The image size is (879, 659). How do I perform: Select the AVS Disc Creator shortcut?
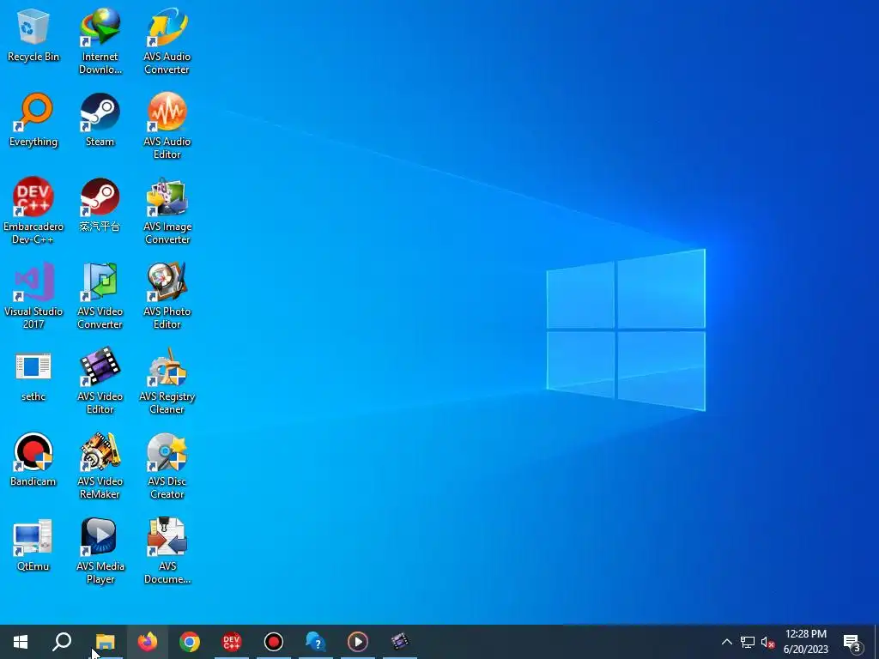[x=167, y=466]
